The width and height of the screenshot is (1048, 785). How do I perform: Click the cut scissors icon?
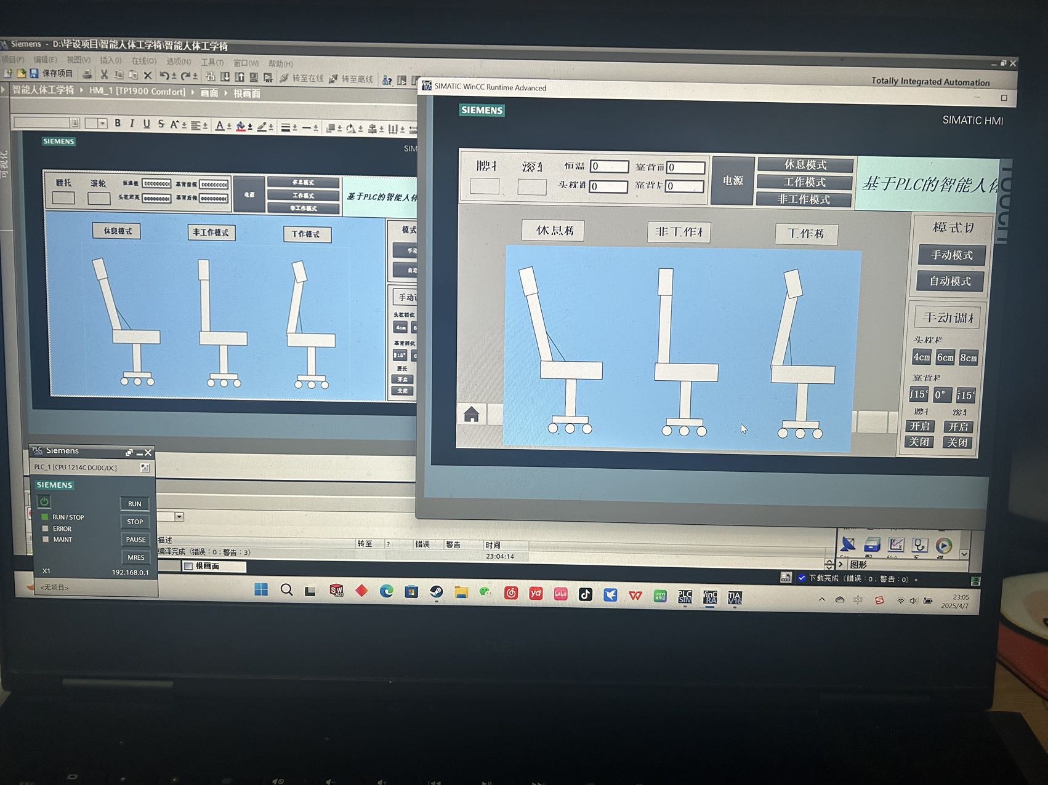(x=104, y=74)
